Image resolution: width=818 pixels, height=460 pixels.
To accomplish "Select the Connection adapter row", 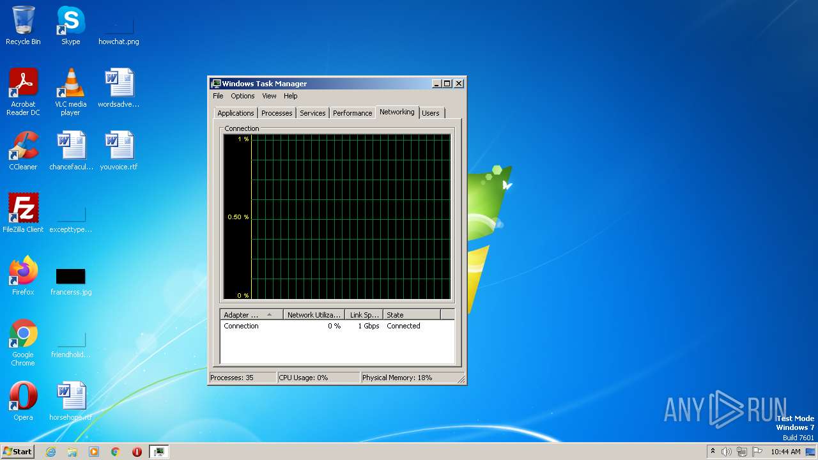I will [337, 326].
